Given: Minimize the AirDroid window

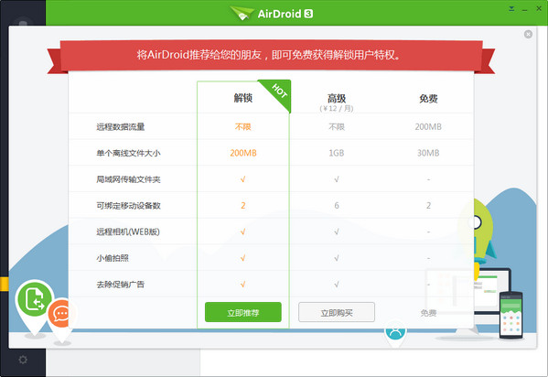Looking at the screenshot, I should (x=524, y=9).
